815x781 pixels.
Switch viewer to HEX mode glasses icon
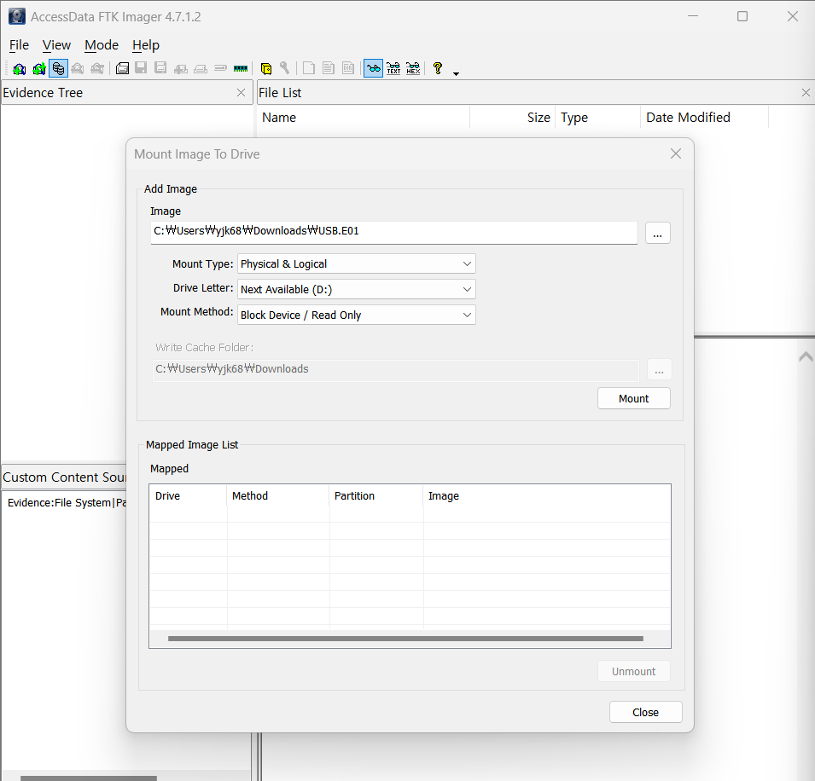point(413,68)
